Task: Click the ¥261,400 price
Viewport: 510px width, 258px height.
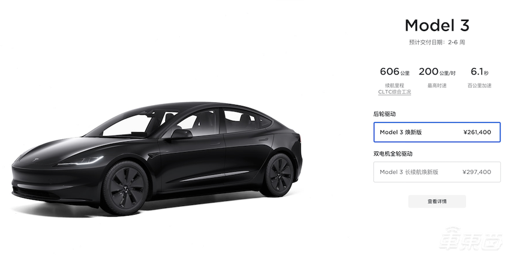Action: coord(477,132)
